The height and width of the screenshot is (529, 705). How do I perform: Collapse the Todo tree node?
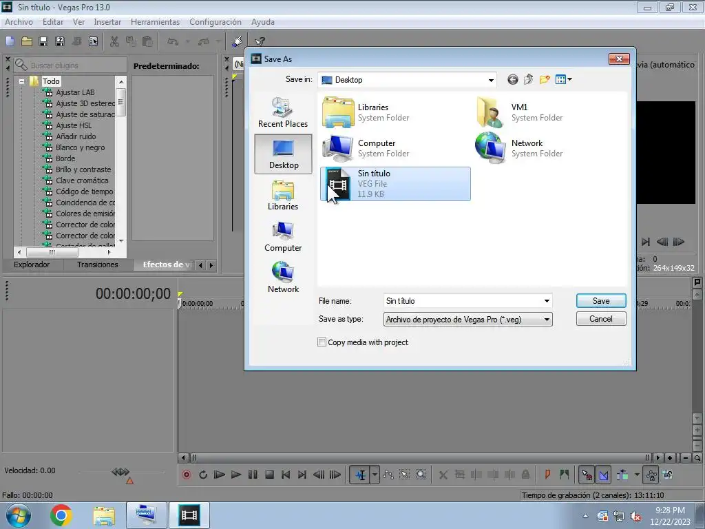pyautogui.click(x=21, y=81)
